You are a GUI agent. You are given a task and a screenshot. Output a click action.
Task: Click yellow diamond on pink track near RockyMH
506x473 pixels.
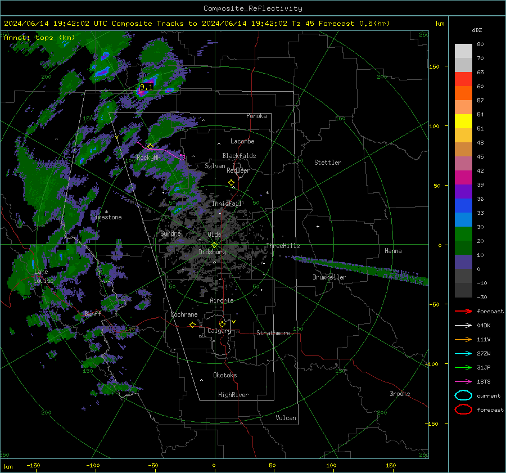(x=150, y=147)
